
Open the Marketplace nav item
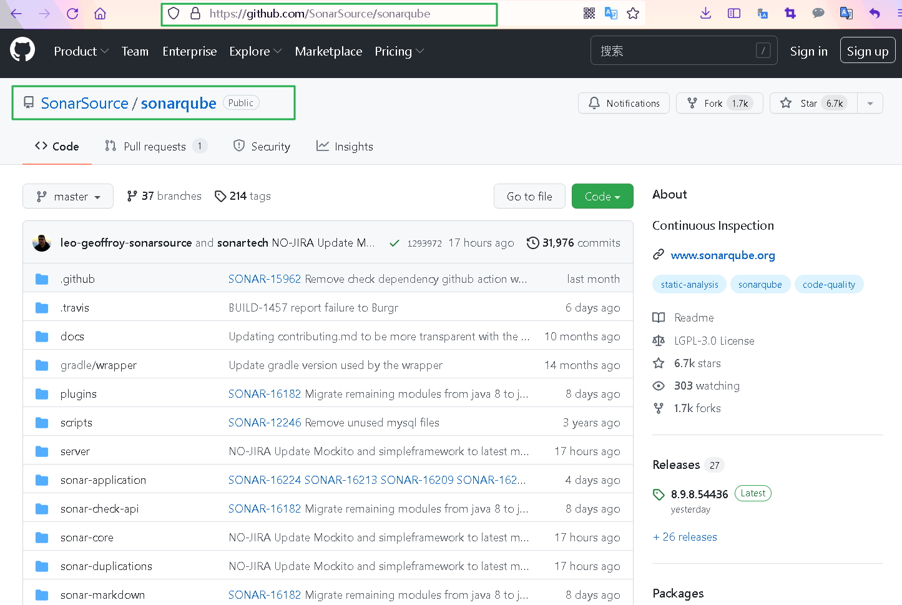click(x=328, y=51)
